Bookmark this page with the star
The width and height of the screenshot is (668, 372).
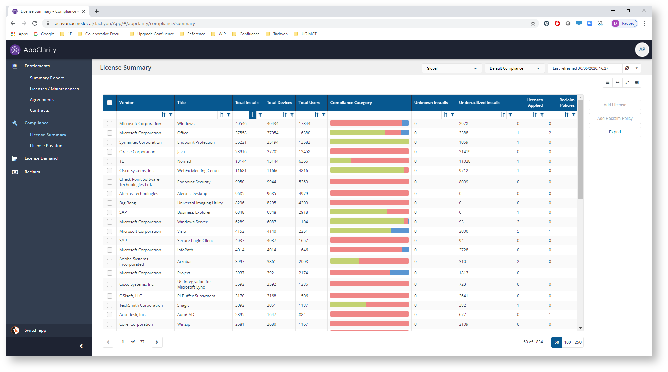coord(533,23)
